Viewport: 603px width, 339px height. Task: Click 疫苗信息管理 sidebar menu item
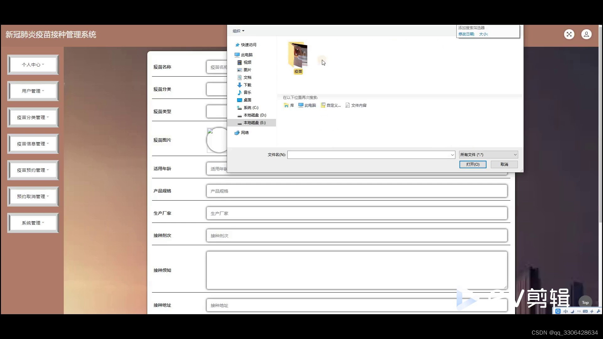point(33,143)
